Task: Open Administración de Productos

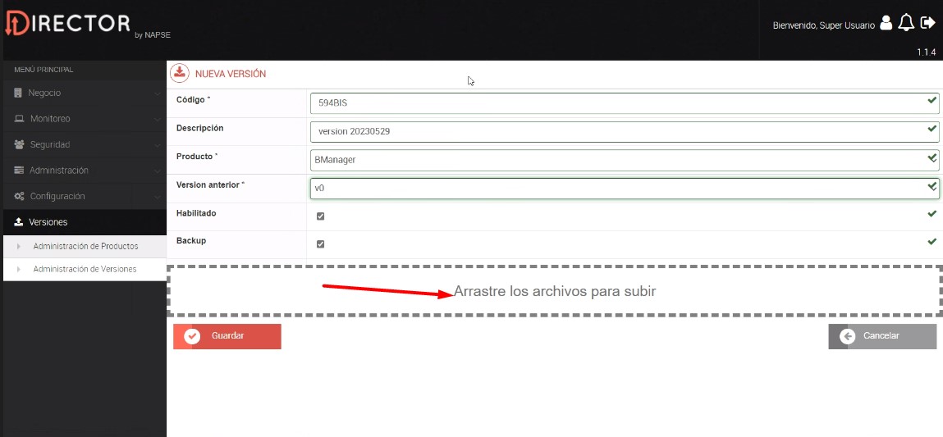Action: (85, 246)
